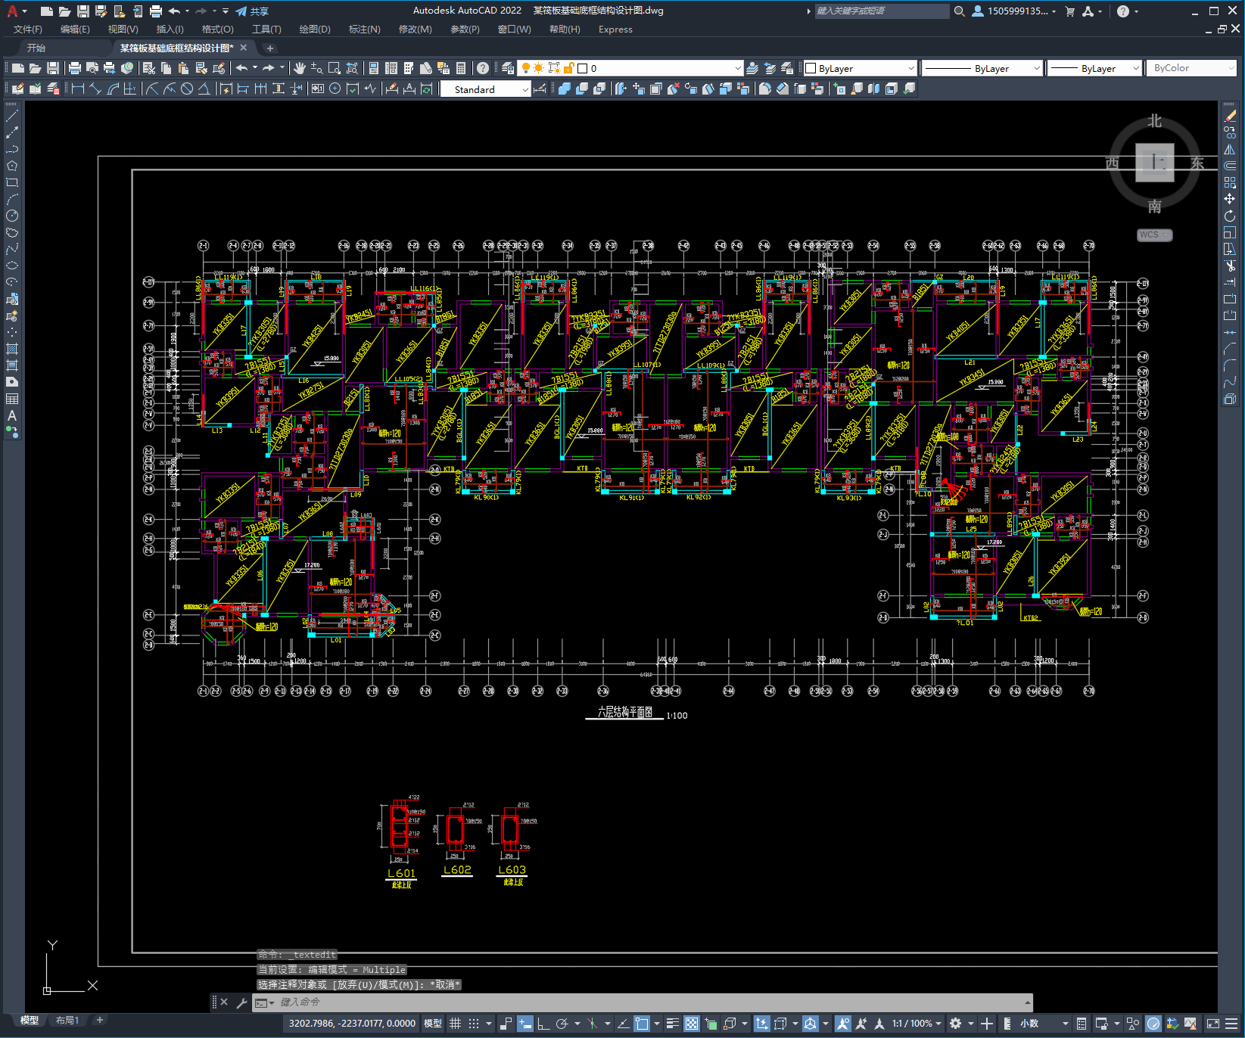
Task: Open Layer Properties Manager icon
Action: click(x=508, y=68)
